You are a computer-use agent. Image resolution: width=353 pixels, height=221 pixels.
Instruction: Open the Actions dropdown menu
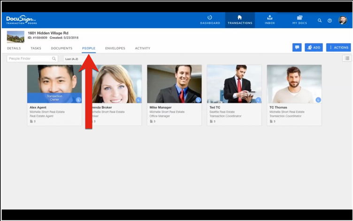[x=338, y=47]
